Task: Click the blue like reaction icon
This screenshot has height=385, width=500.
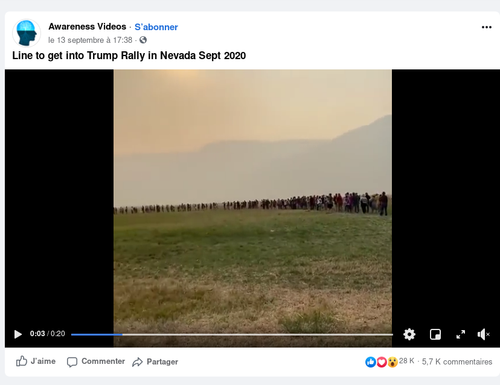Action: 371,361
